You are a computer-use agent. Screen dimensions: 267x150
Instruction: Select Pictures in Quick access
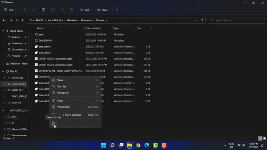pyautogui.click(x=16, y=56)
